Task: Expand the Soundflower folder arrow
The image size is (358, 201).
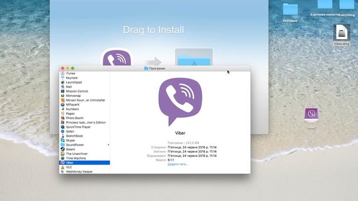Action: click(108, 145)
